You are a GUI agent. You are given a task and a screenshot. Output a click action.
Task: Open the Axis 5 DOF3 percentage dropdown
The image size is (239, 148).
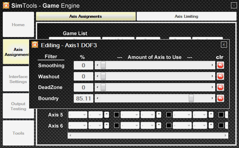point(200,115)
